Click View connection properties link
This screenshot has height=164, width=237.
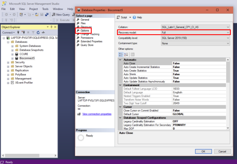click(x=97, y=114)
